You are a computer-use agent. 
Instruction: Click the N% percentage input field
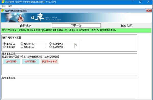(x=69, y=45)
